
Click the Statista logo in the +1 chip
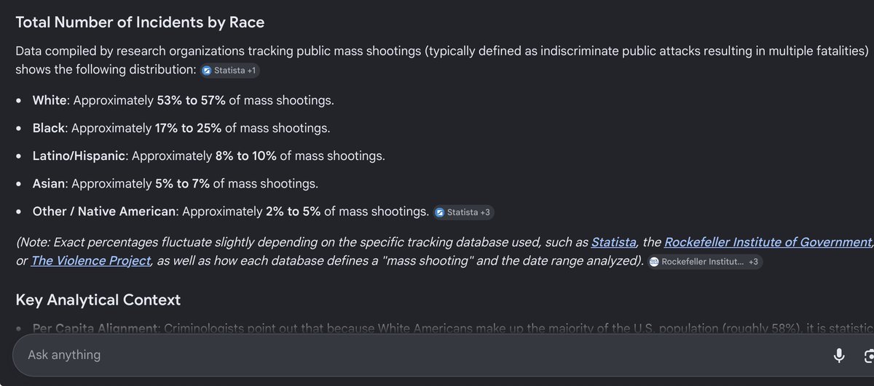pyautogui.click(x=207, y=71)
